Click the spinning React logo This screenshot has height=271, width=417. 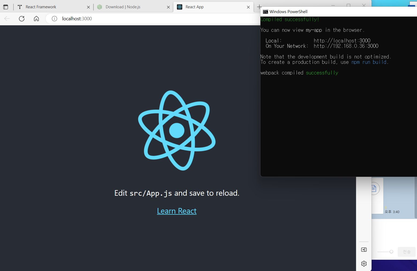(177, 130)
